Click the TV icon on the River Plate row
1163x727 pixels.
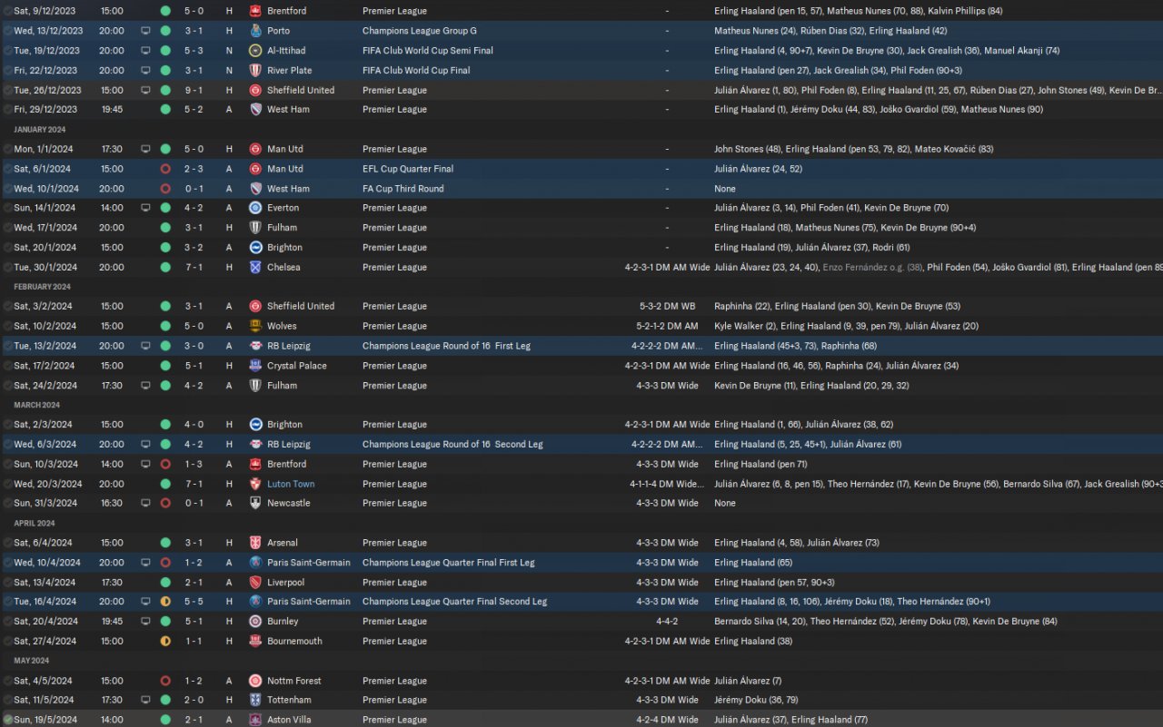pyautogui.click(x=145, y=70)
